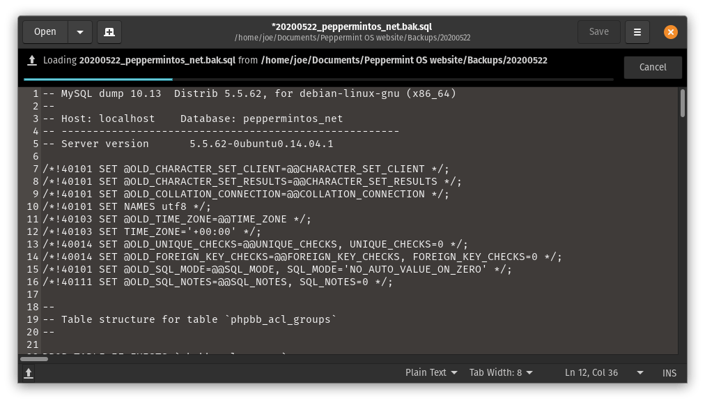
Task: Cancel the file loading
Action: (652, 67)
